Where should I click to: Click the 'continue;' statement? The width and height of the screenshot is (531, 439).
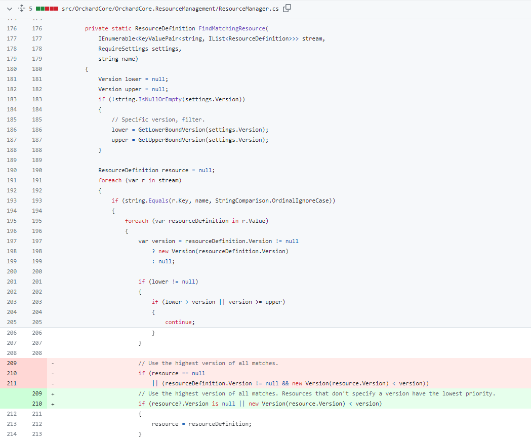[180, 323]
